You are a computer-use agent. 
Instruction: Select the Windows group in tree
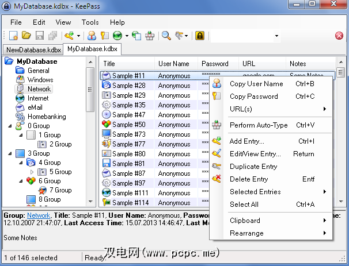40,80
